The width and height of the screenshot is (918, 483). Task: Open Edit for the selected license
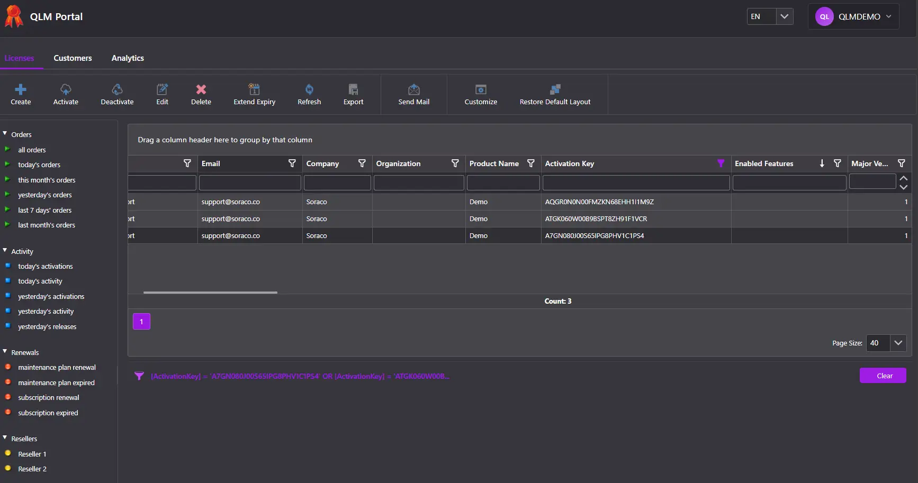pyautogui.click(x=162, y=89)
